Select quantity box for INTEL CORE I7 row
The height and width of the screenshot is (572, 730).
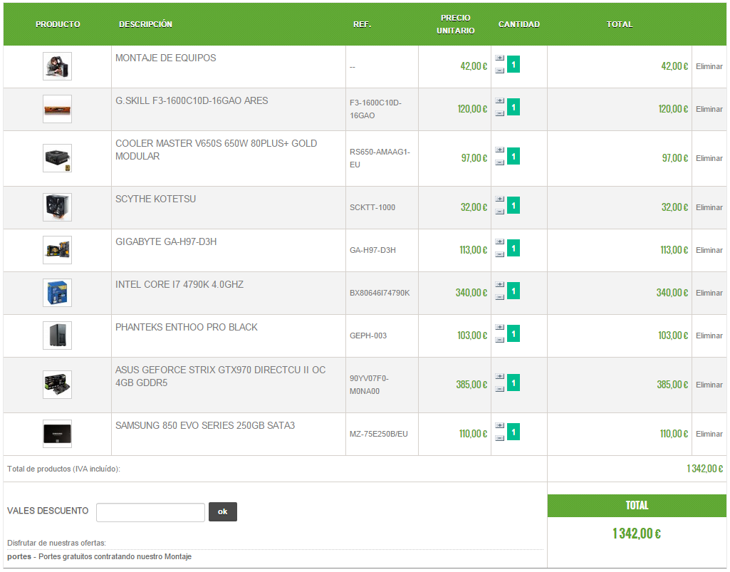click(x=513, y=291)
